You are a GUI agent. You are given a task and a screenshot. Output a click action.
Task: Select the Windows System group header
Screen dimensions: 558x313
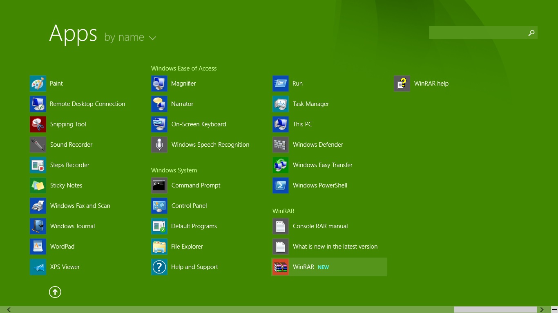pyautogui.click(x=174, y=170)
